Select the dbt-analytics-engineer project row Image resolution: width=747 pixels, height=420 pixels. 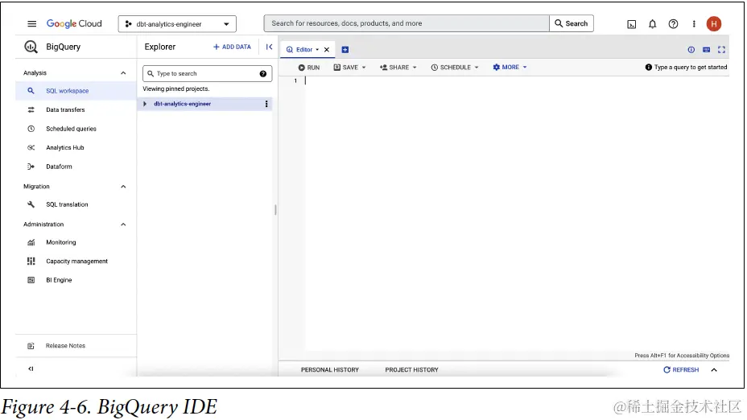click(x=204, y=104)
